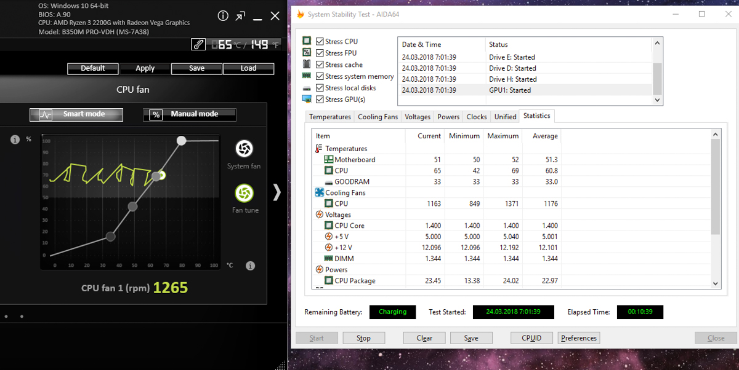Click info icon beside the °C axis

click(x=250, y=266)
